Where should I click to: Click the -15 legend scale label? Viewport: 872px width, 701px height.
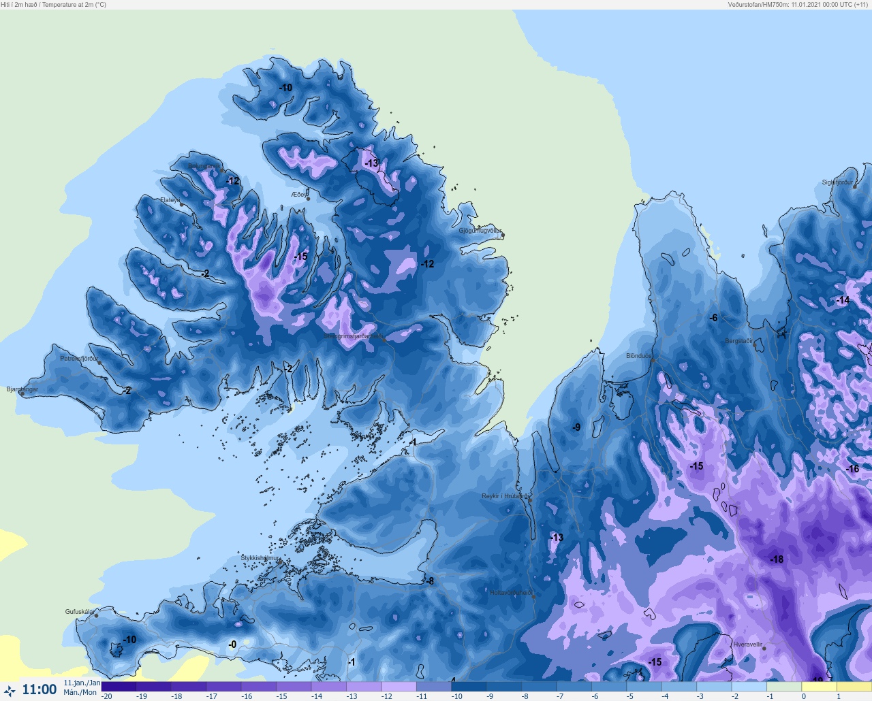281,696
